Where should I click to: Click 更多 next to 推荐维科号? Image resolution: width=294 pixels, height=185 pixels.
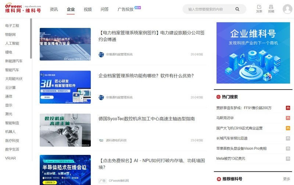pyautogui.click(x=287, y=179)
